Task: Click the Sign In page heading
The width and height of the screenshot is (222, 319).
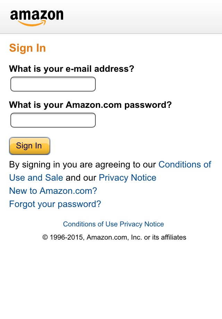Action: [27, 48]
